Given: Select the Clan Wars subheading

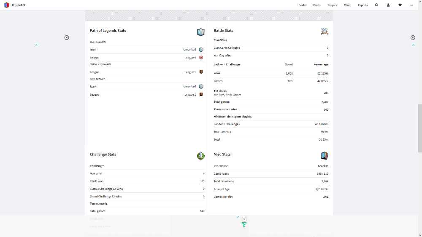Looking at the screenshot, I should coord(220,40).
